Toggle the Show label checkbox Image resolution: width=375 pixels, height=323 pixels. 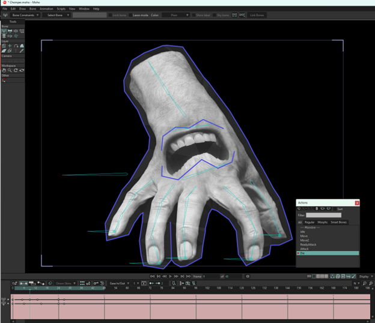pos(194,15)
